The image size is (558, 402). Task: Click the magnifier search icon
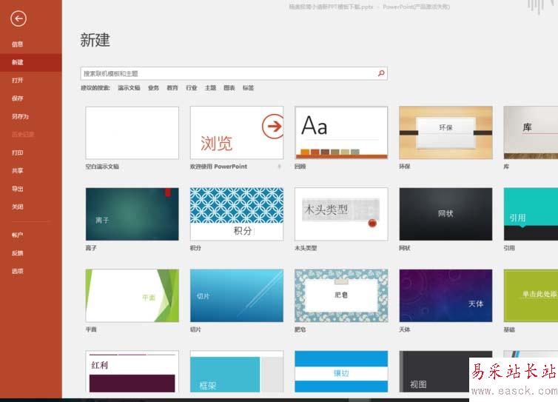click(x=381, y=73)
